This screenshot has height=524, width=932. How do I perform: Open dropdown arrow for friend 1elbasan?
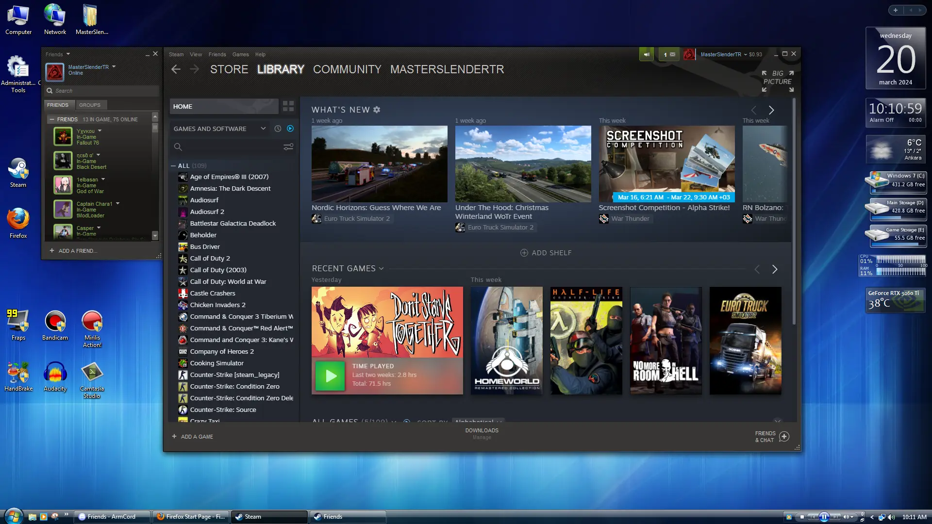(x=103, y=180)
